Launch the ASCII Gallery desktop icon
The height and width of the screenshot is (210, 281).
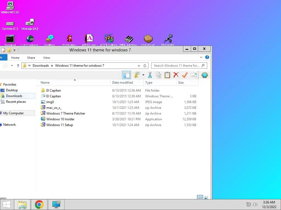[x=109, y=40]
